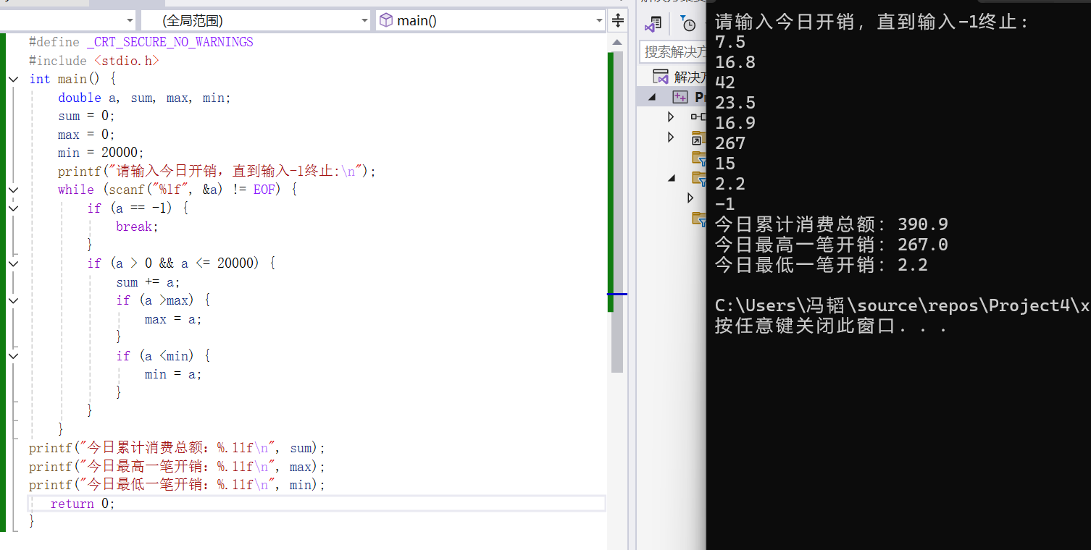Screen dimensions: 1091x550
Task: Click the #include <stdio.h> line
Action: click(x=94, y=61)
